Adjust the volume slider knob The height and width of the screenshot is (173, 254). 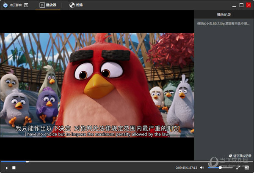pos(220,168)
